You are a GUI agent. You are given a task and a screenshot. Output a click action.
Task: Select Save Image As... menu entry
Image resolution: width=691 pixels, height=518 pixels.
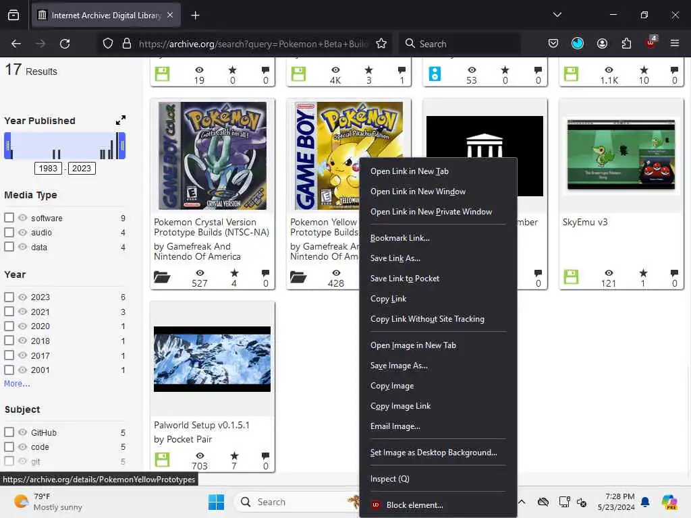(x=438, y=366)
